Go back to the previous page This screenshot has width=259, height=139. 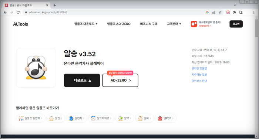[x=5, y=12]
